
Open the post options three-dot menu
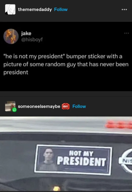[124, 9]
